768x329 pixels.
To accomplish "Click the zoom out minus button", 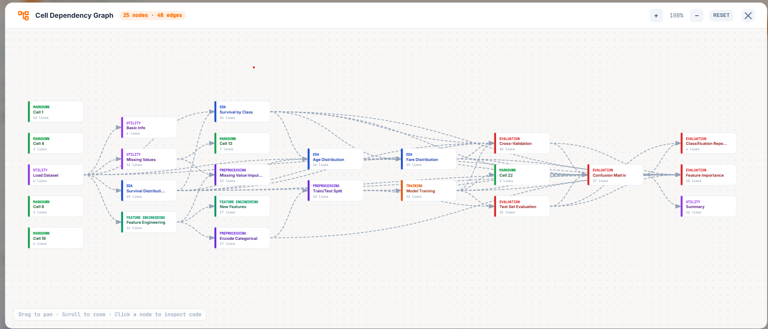I will [x=696, y=16].
